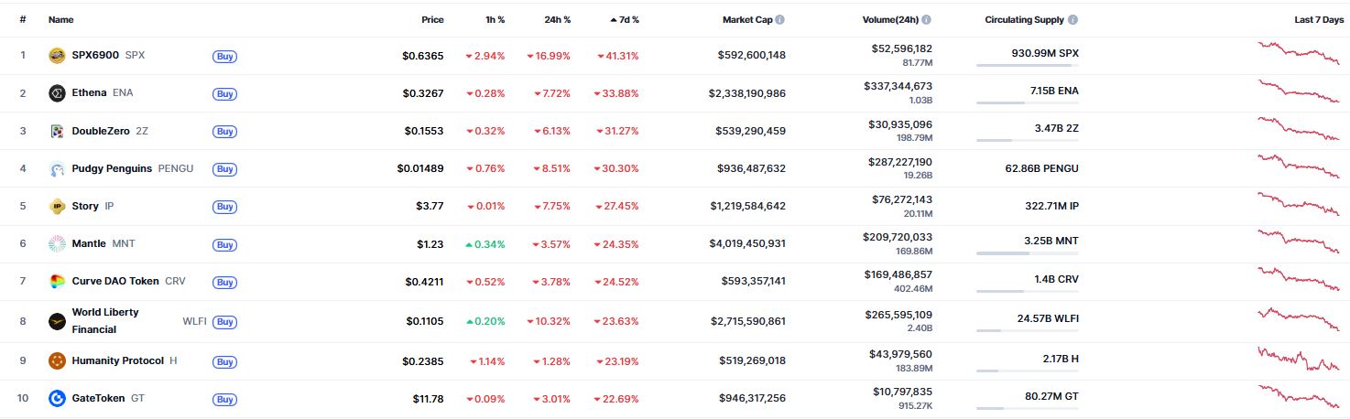
Task: Click the Pudgy Penguins logo icon
Action: pyautogui.click(x=57, y=169)
